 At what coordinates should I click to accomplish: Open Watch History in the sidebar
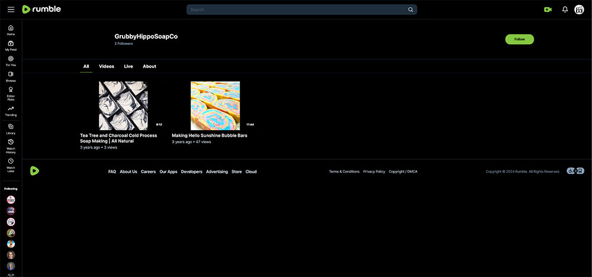tap(11, 146)
